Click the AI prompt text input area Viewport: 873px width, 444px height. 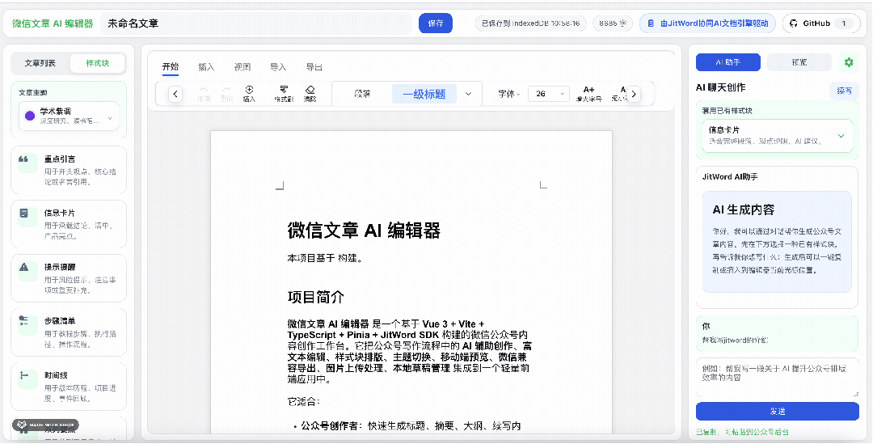pos(778,377)
